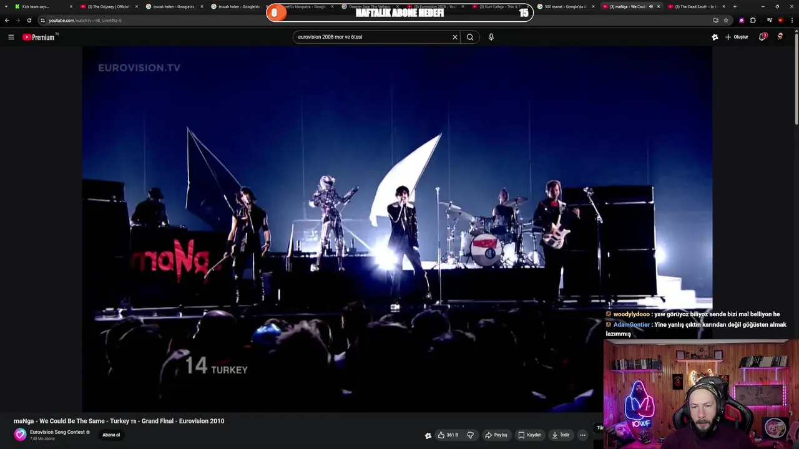Image resolution: width=799 pixels, height=449 pixels.
Task: Close The Dead South tab
Action: tap(723, 7)
